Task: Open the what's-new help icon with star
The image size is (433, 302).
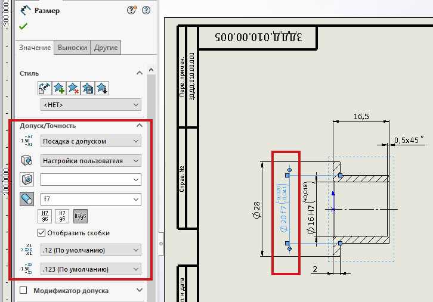Action: (132, 10)
